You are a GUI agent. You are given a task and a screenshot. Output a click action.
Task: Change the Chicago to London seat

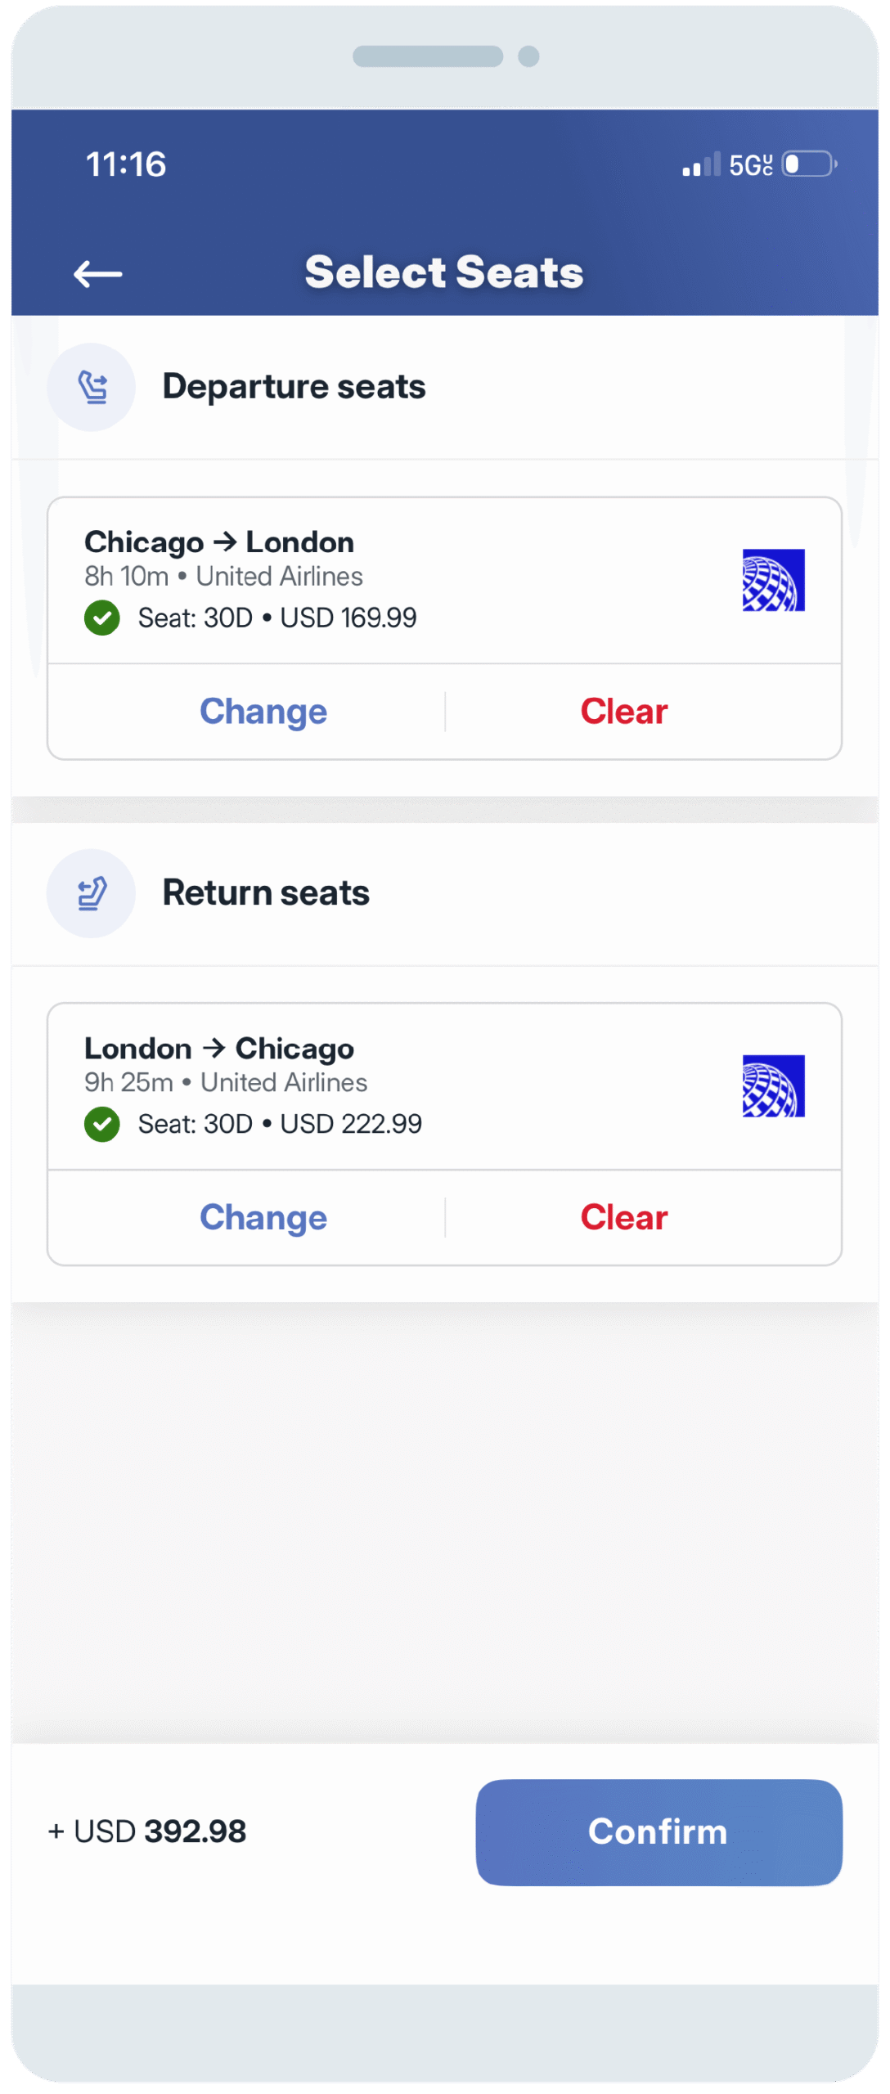(263, 712)
